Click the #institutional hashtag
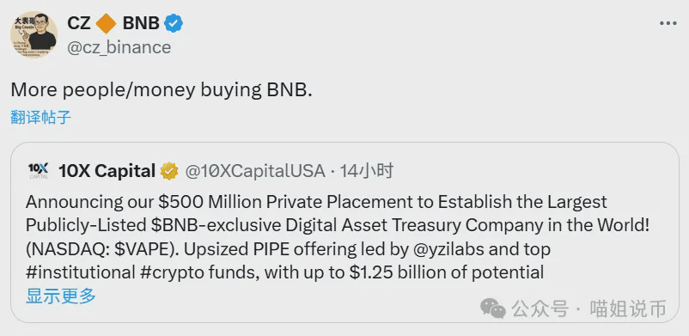This screenshot has width=689, height=336. tap(81, 272)
